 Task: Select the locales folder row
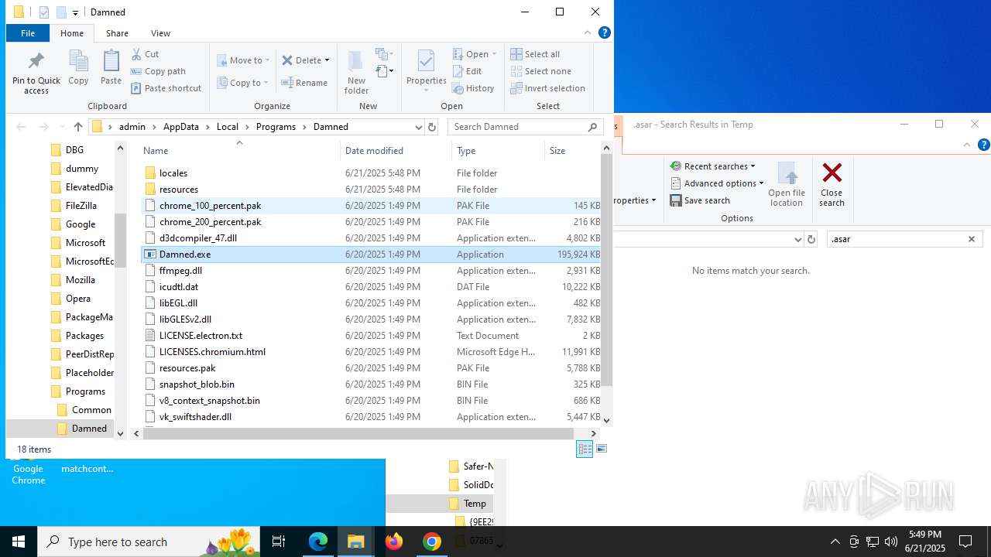click(371, 173)
